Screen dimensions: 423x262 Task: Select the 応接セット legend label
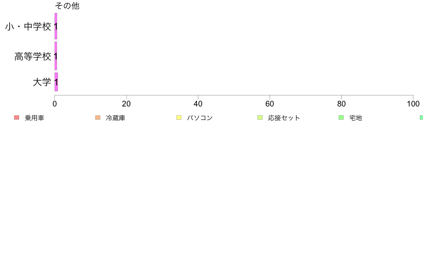tap(284, 118)
